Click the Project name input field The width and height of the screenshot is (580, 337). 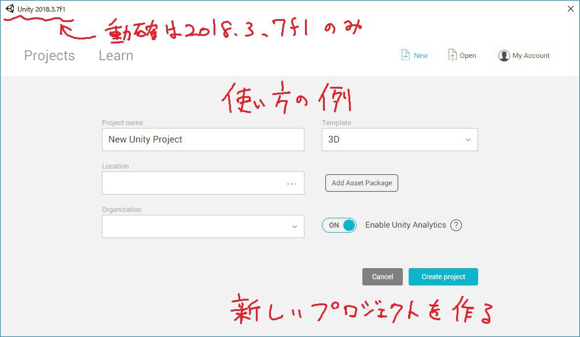click(203, 140)
